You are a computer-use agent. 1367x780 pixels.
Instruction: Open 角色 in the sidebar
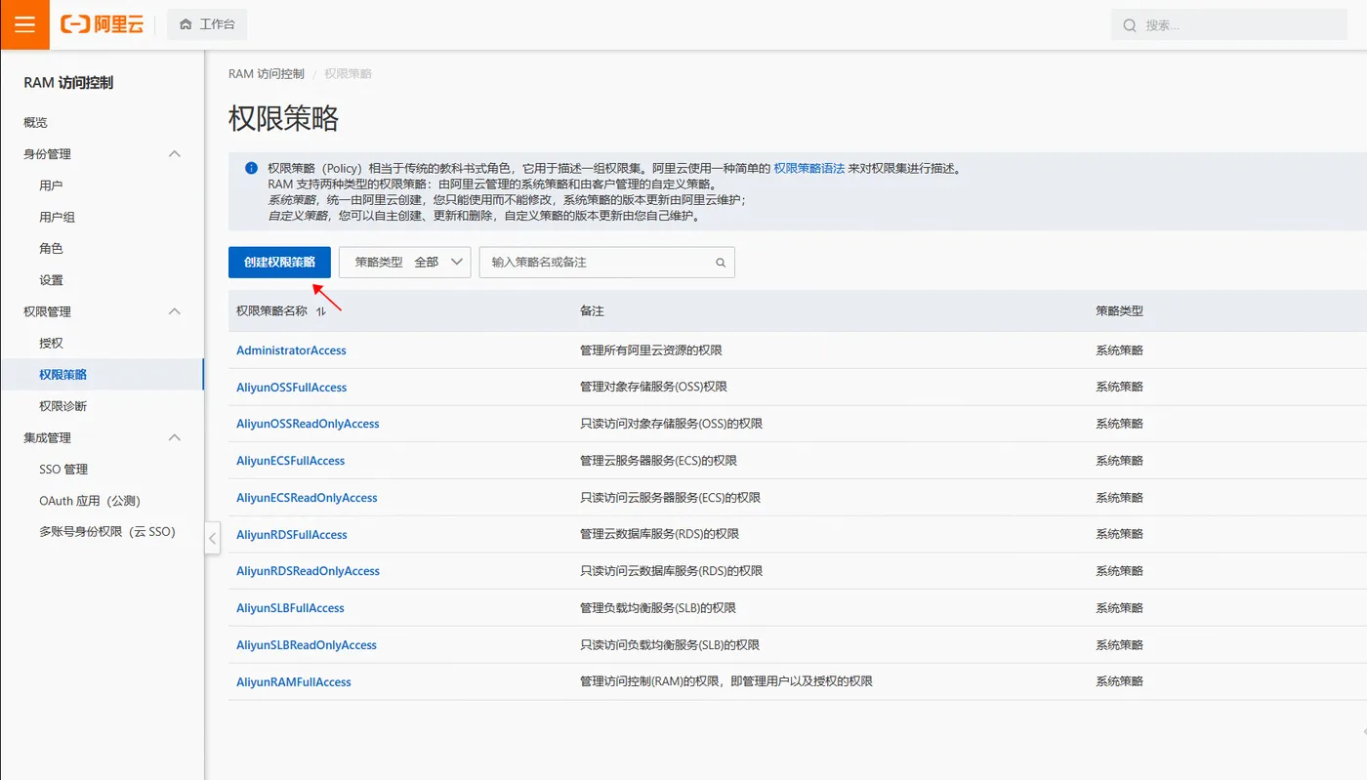(x=51, y=248)
